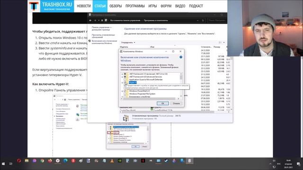Switch input language РУС indicator
Image resolution: width=303 pixels, height=170 pixels.
click(x=279, y=164)
